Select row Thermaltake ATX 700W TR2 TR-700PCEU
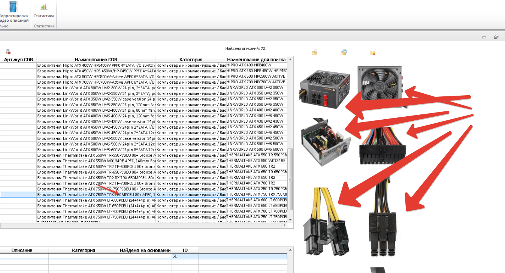The image size is (505, 273). click(x=143, y=183)
